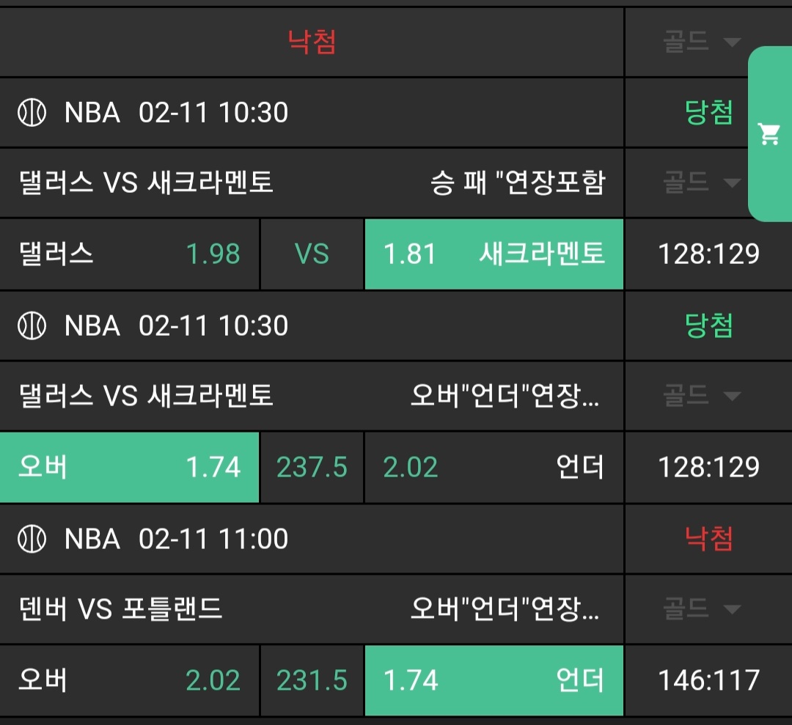This screenshot has height=725, width=792.
Task: Click the 237.5 handicap line cell
Action: 312,467
